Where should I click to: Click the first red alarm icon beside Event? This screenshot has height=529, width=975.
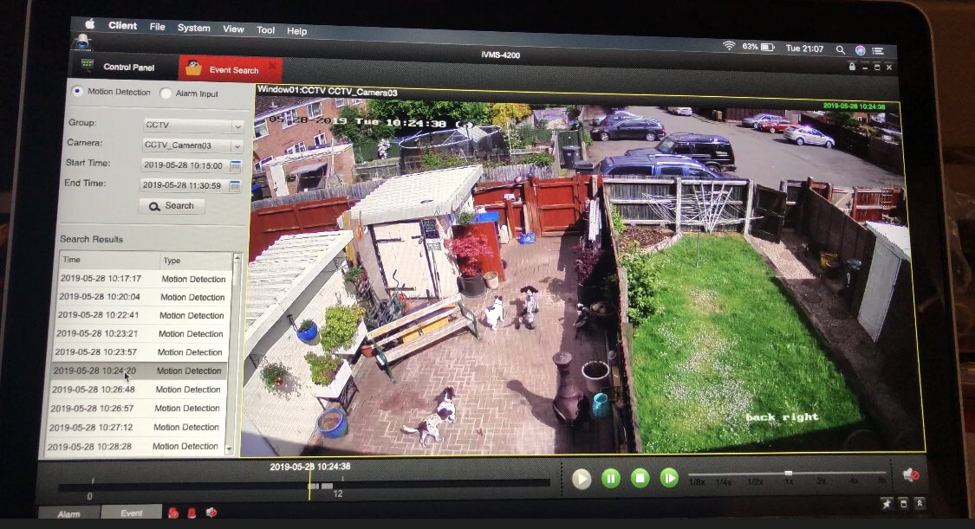click(173, 513)
